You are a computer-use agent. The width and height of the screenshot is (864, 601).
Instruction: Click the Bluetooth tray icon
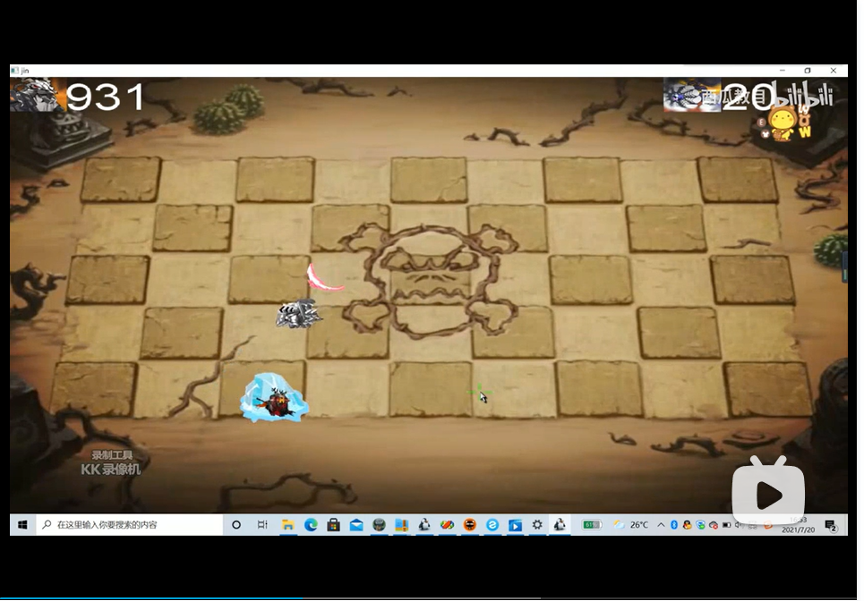674,525
